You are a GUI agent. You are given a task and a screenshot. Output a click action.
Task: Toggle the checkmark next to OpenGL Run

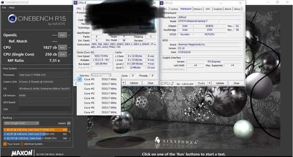tap(68, 35)
